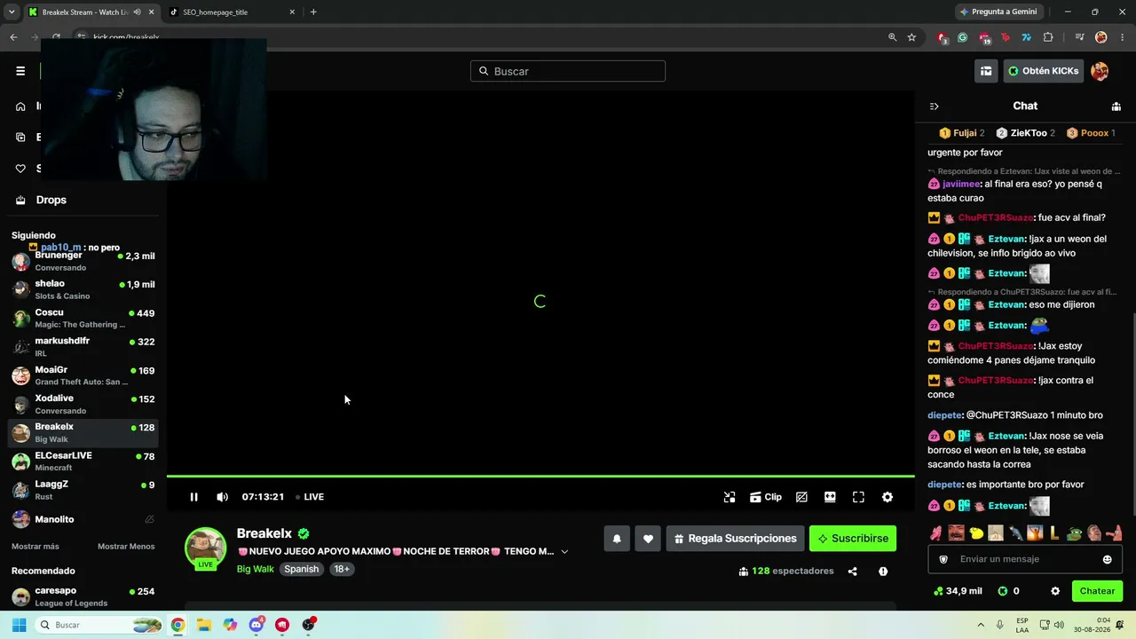Insert the golden L emote
The image size is (1136, 639).
pyautogui.click(x=1054, y=532)
